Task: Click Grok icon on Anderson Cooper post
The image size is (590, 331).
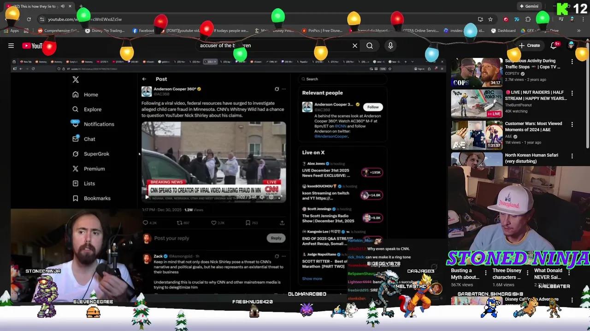Action: (x=277, y=89)
